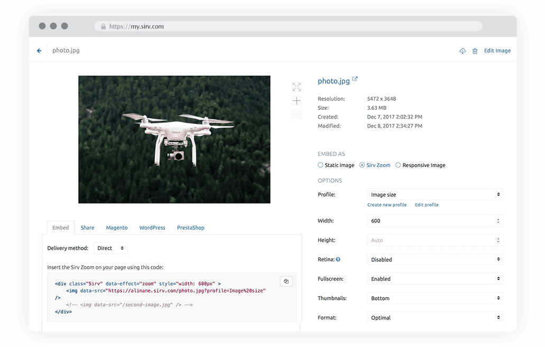Viewport: 545px width, 347px height.
Task: Select the Static image radio option
Action: click(x=320, y=165)
